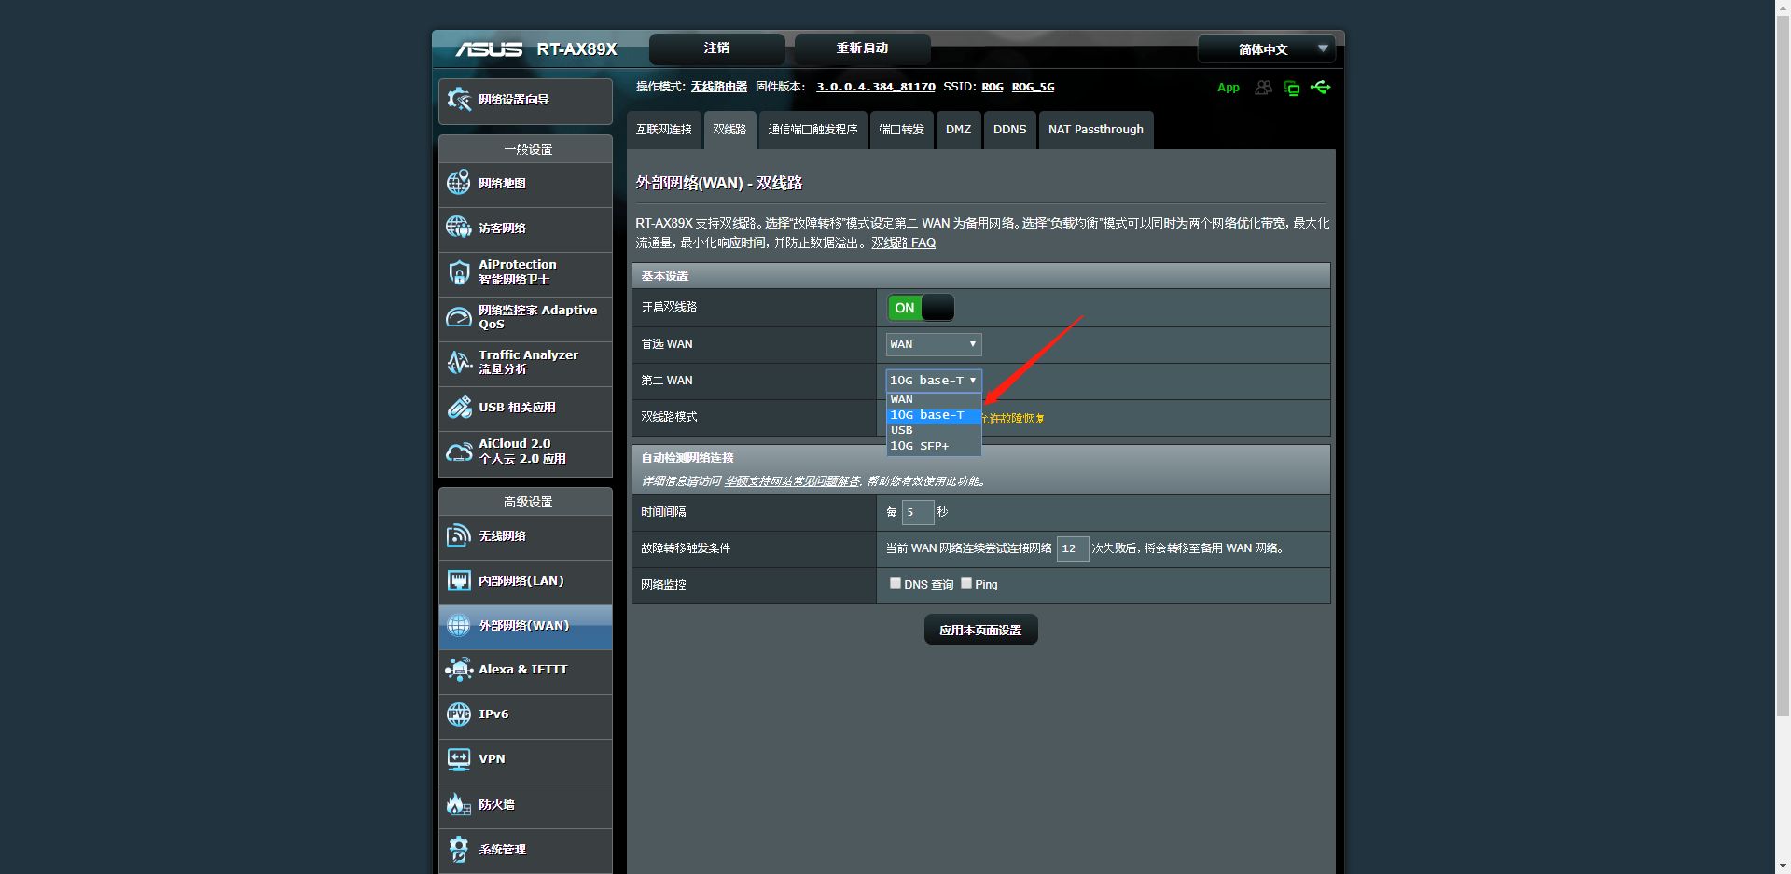Open Guest Network icon (访客网络)
This screenshot has height=874, width=1791.
(x=458, y=228)
